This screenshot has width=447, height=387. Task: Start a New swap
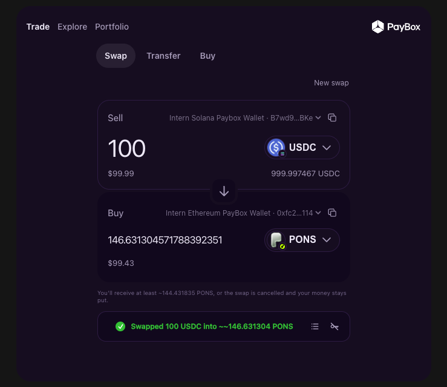[x=331, y=83]
